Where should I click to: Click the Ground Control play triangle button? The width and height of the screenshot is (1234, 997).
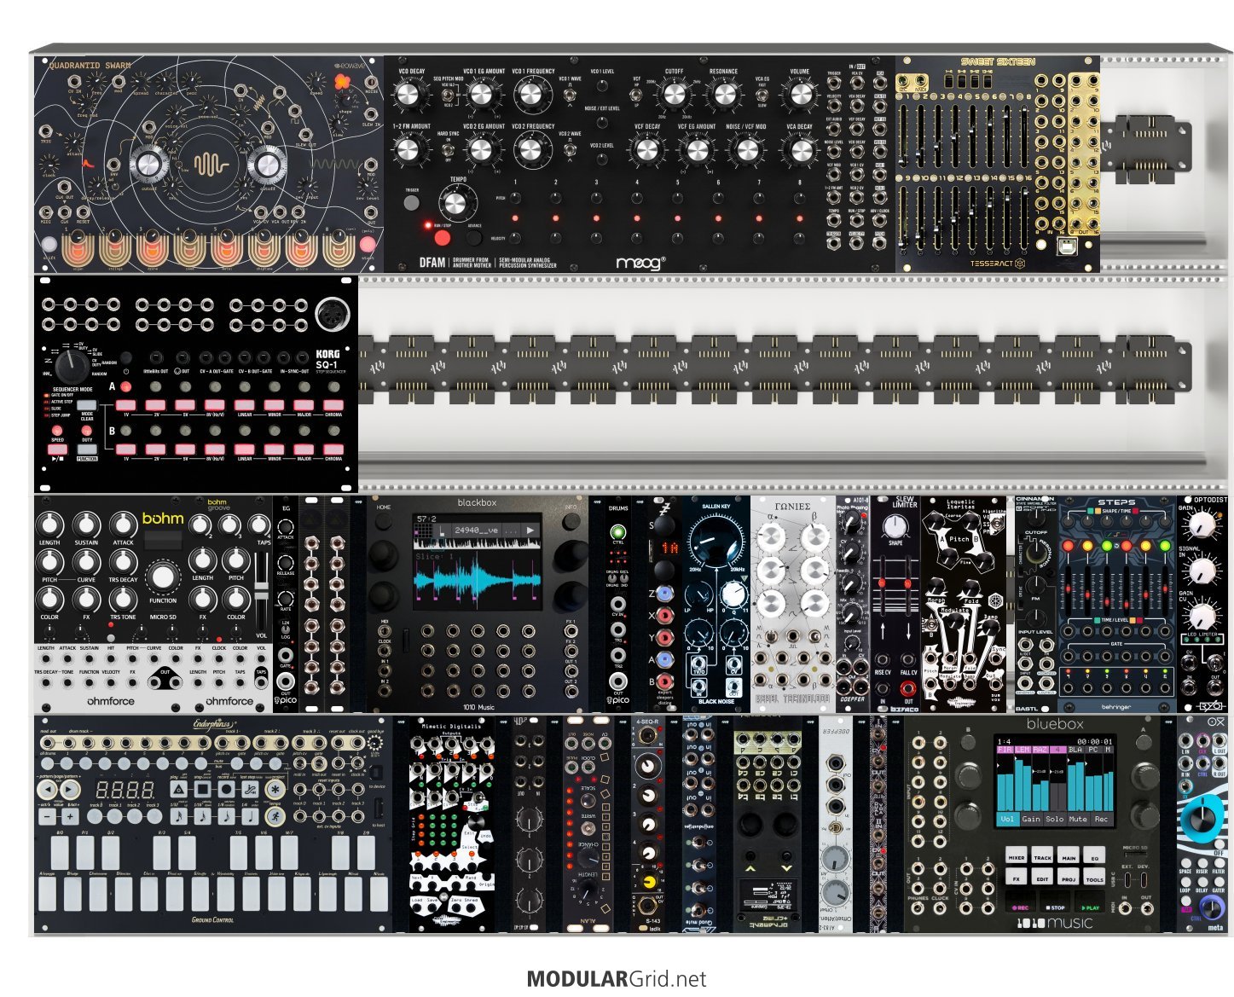click(x=180, y=790)
